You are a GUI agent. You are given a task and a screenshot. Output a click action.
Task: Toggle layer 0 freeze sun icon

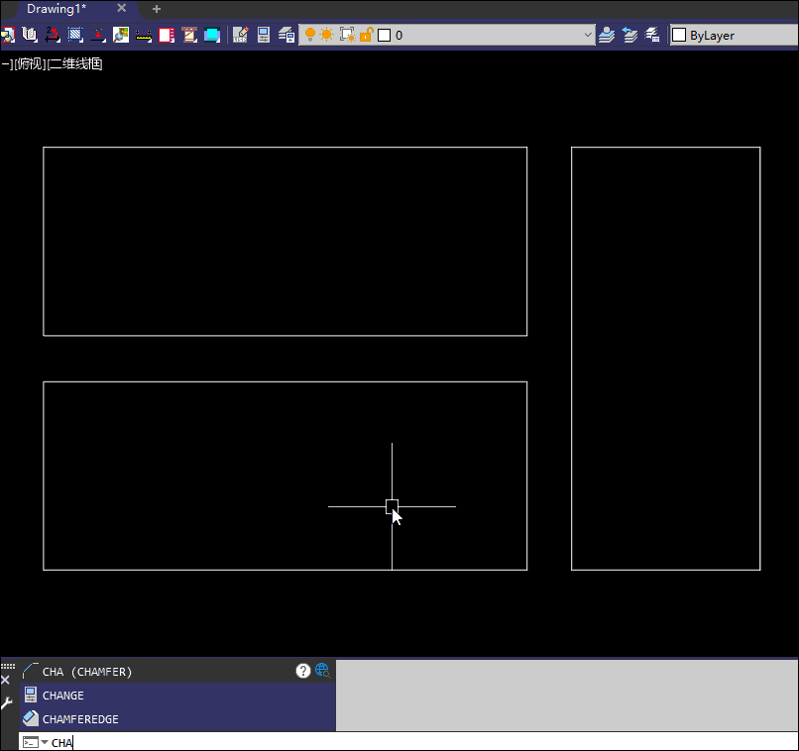pos(326,35)
